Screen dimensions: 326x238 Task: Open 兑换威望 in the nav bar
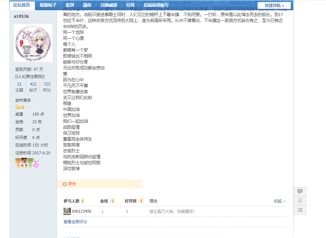coord(109,5)
